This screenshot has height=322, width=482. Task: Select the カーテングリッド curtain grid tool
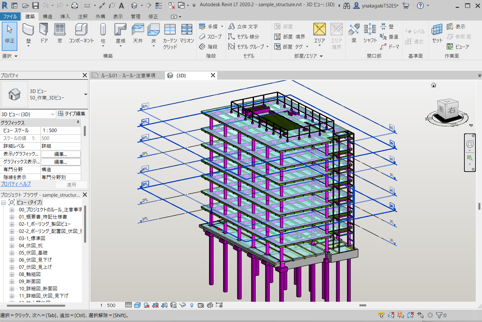point(170,37)
